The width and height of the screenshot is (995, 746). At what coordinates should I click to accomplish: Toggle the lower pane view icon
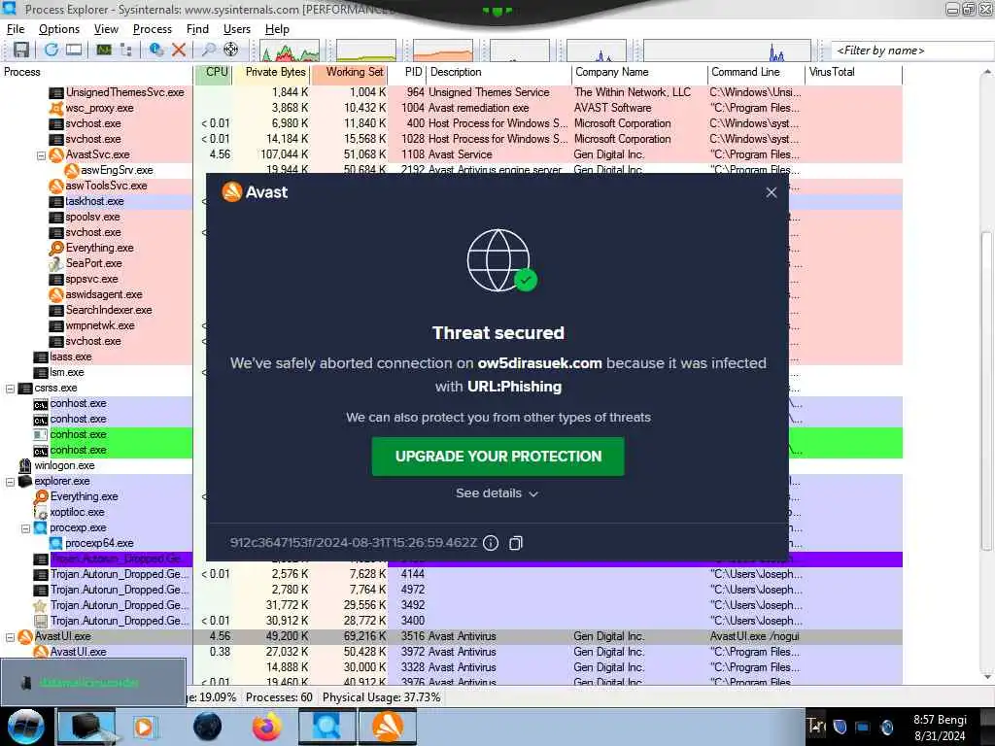[74, 50]
